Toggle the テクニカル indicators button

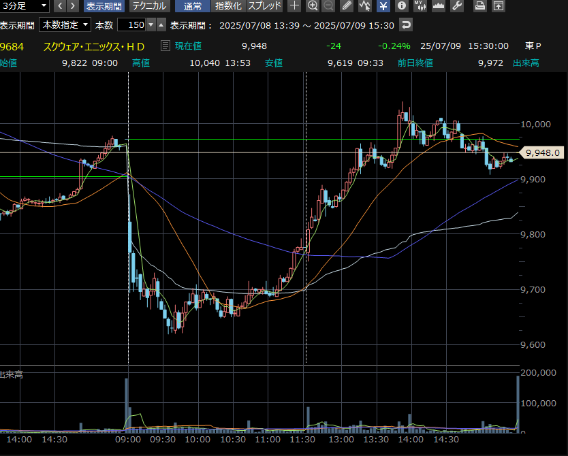coord(148,6)
